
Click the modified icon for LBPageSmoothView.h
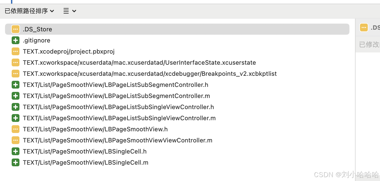pos(16,129)
